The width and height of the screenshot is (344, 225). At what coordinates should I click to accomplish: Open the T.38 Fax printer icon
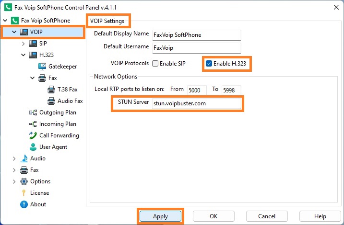click(51, 90)
